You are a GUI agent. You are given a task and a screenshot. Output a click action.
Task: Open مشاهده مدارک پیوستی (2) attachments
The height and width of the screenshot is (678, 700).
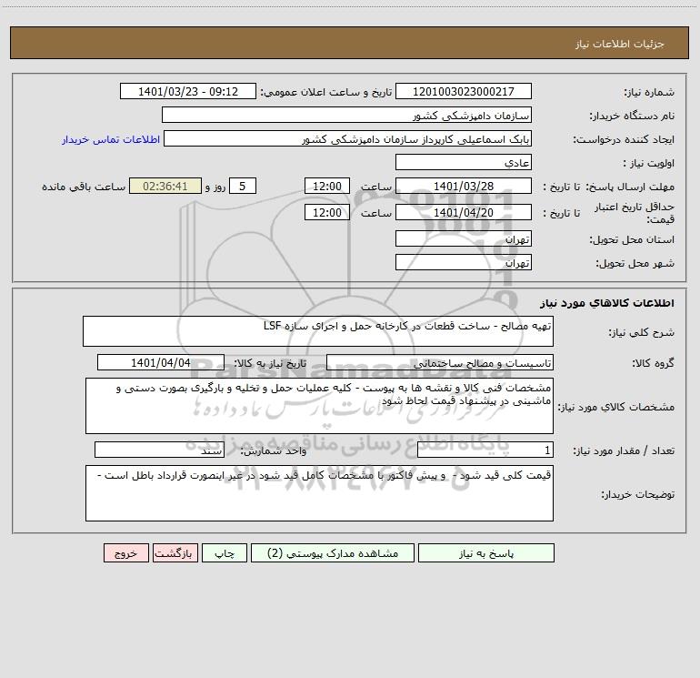click(333, 552)
